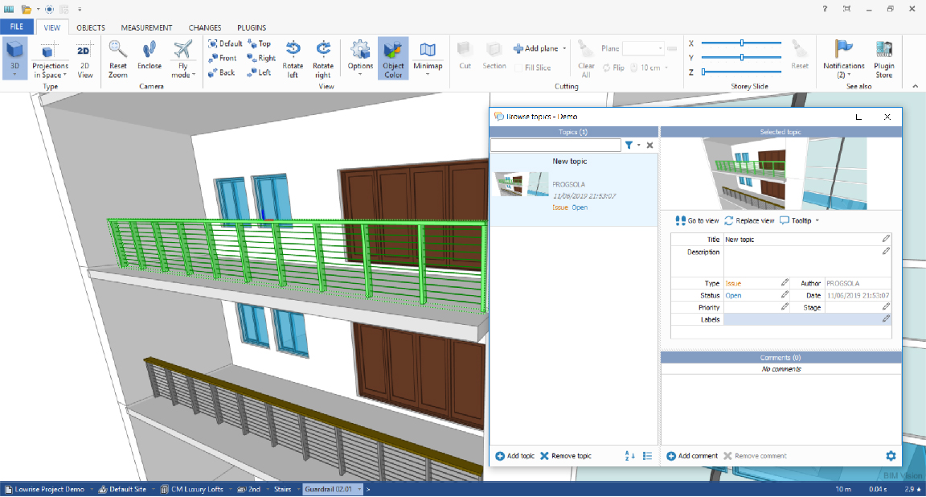The width and height of the screenshot is (926, 497).
Task: Activate the Rotate left tool
Action: [x=293, y=58]
